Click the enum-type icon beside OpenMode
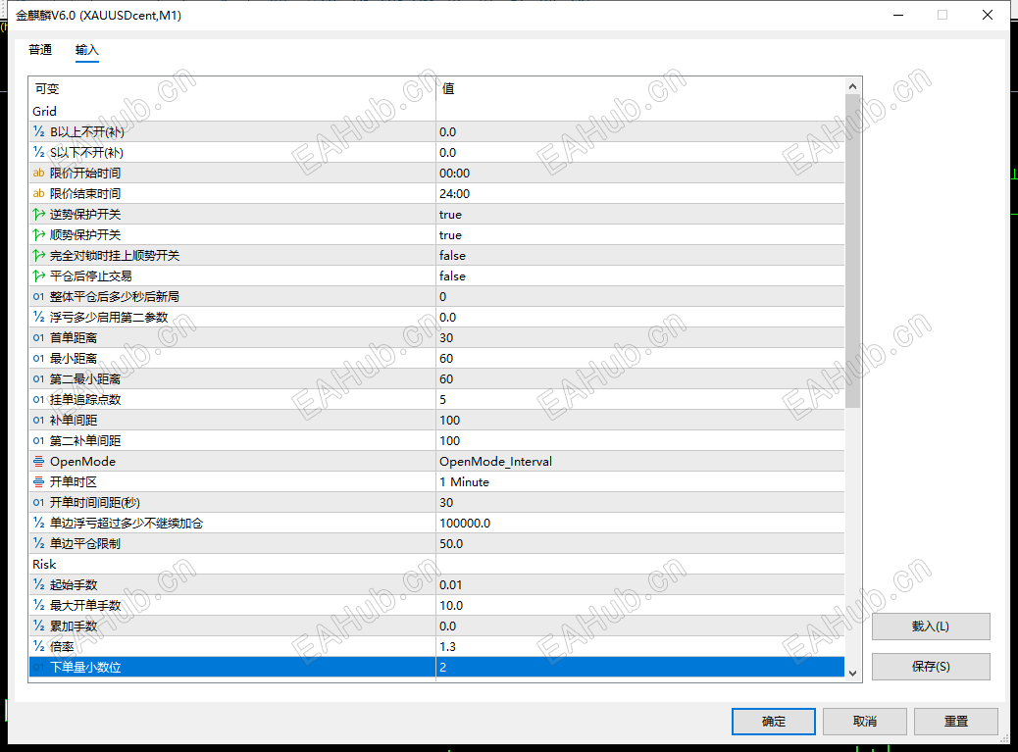The height and width of the screenshot is (752, 1018). (x=39, y=462)
